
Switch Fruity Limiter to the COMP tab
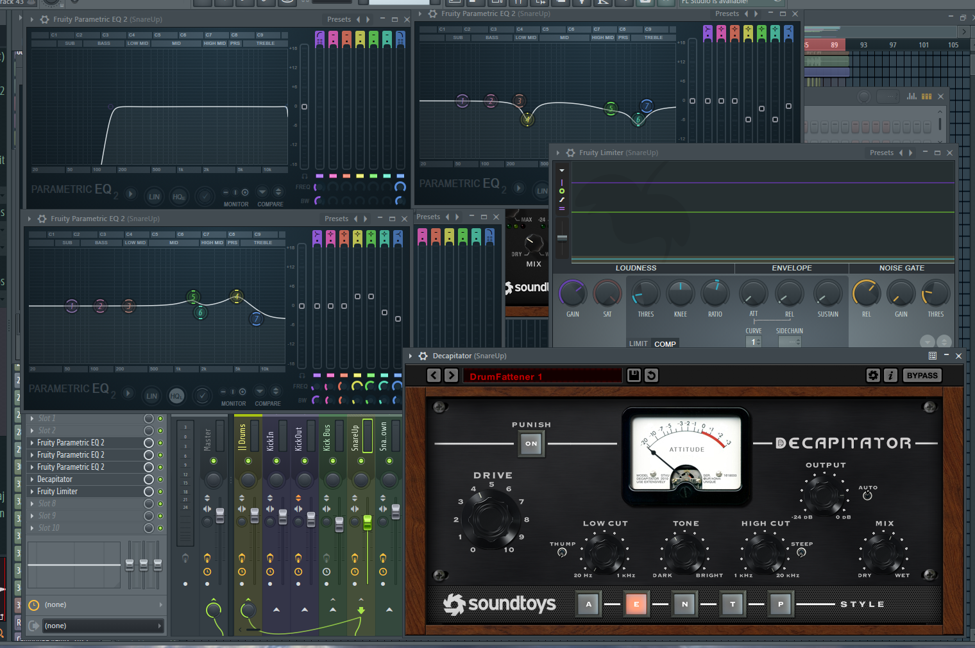(665, 344)
